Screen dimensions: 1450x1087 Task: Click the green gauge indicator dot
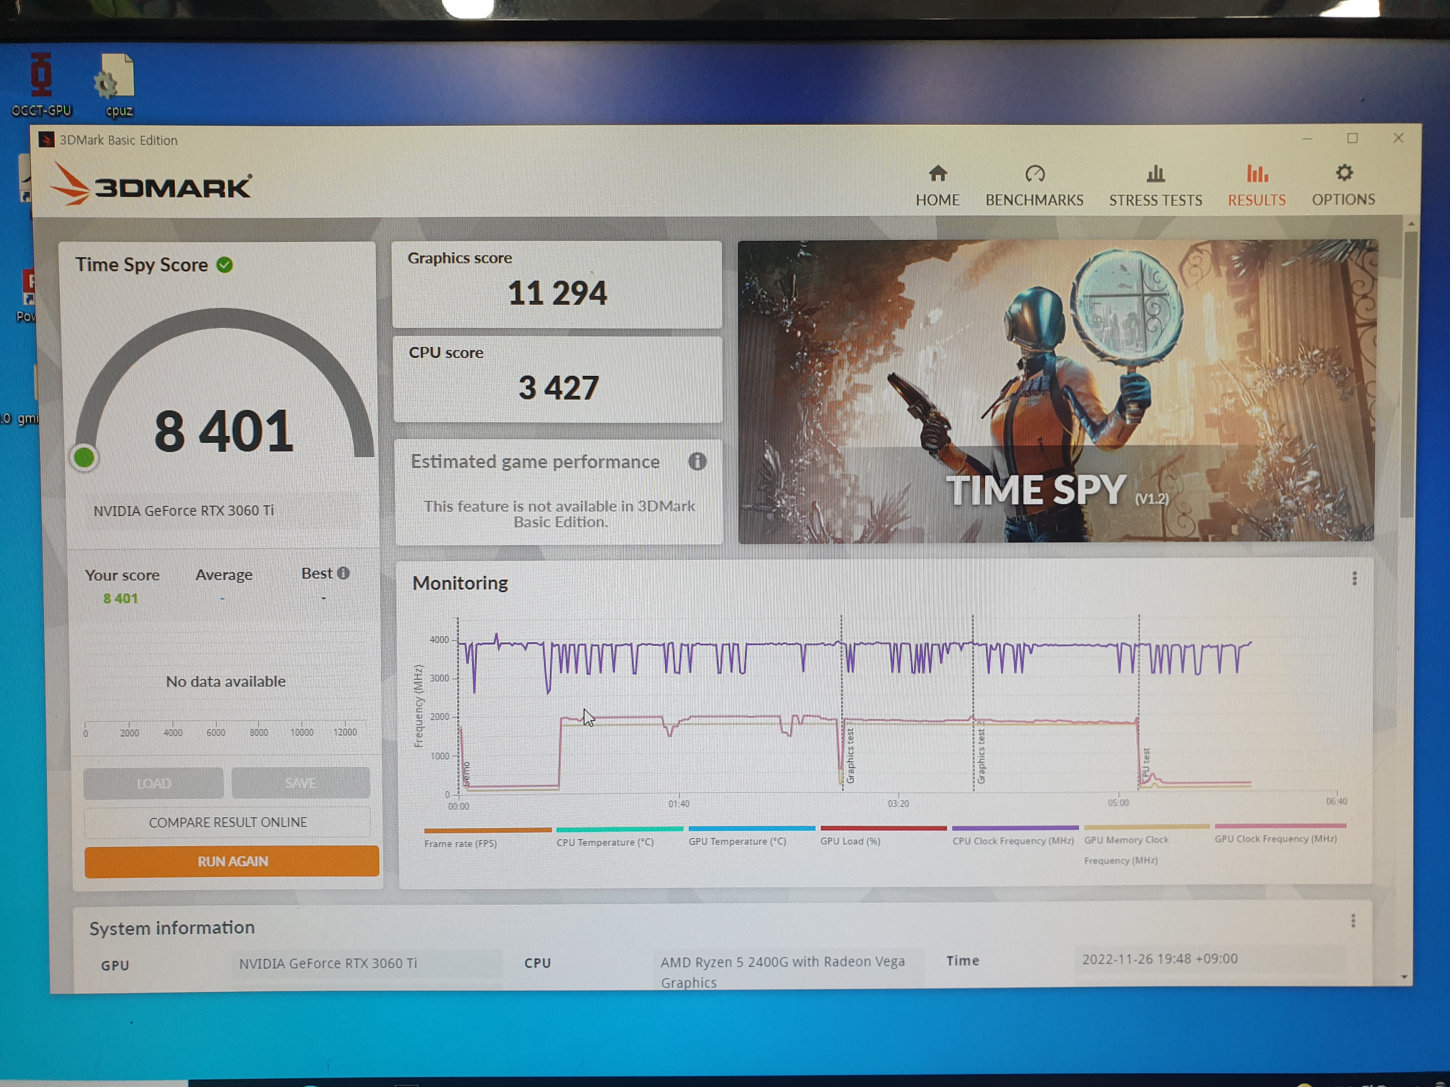point(84,457)
